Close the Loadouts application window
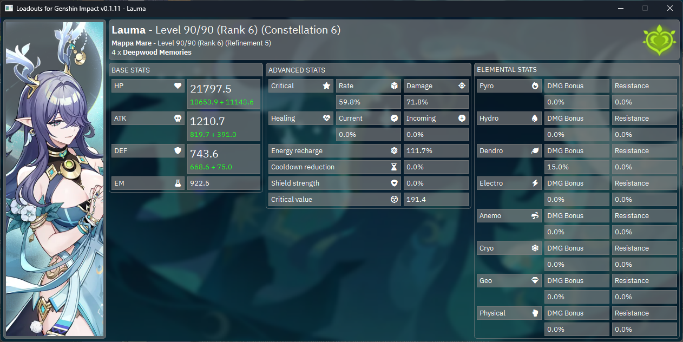This screenshot has width=683, height=342. [670, 8]
